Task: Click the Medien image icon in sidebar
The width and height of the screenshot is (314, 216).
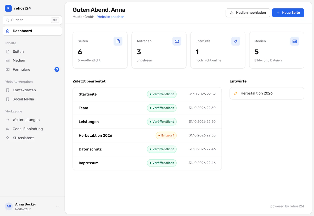Action: pyautogui.click(x=8, y=60)
